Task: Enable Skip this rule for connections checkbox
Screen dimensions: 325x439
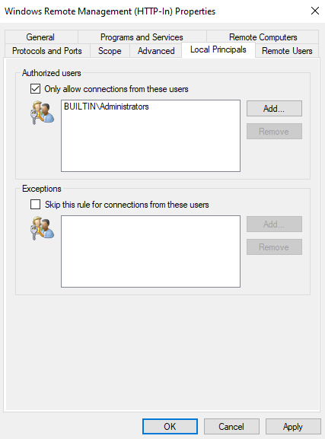Action: tap(35, 205)
